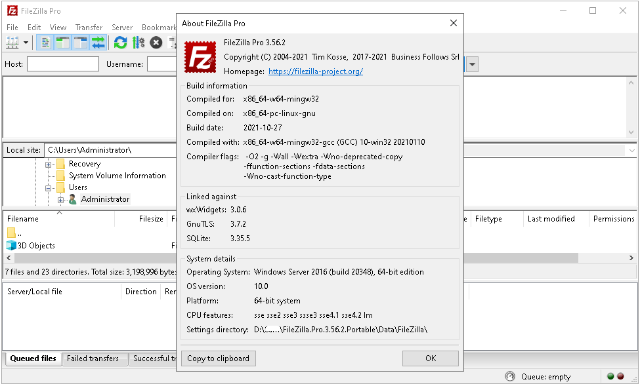
Task: Expand the Administrator folder tree node
Action: point(60,200)
